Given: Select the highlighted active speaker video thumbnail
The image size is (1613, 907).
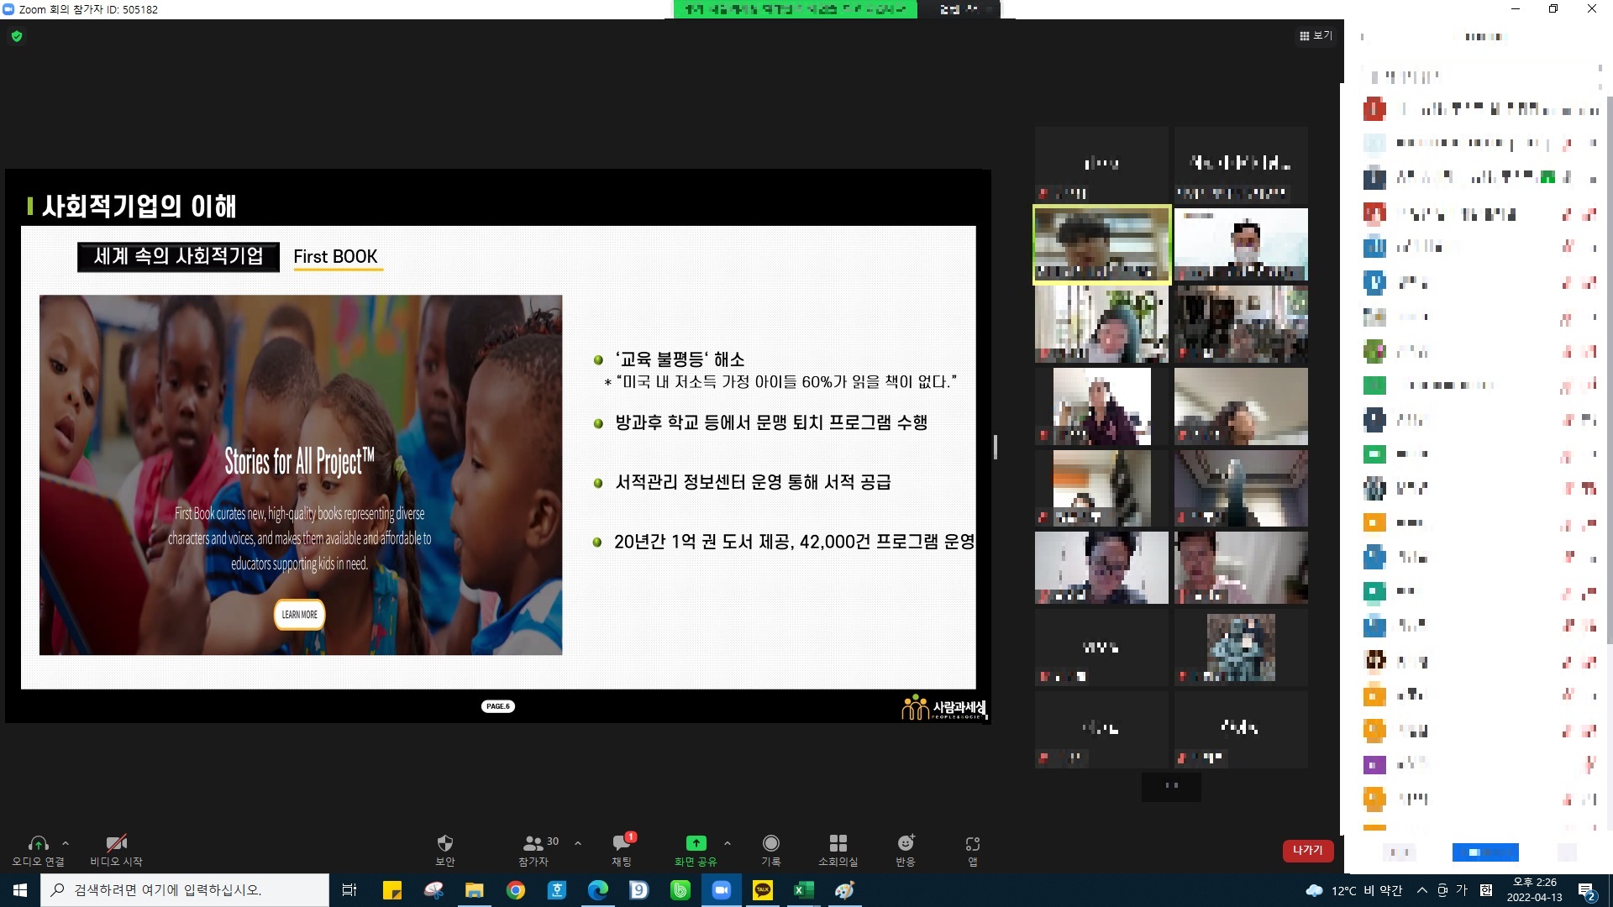Looking at the screenshot, I should click(1101, 244).
